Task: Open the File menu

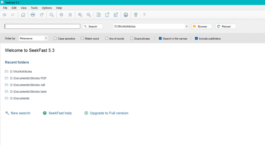Action: [5, 8]
